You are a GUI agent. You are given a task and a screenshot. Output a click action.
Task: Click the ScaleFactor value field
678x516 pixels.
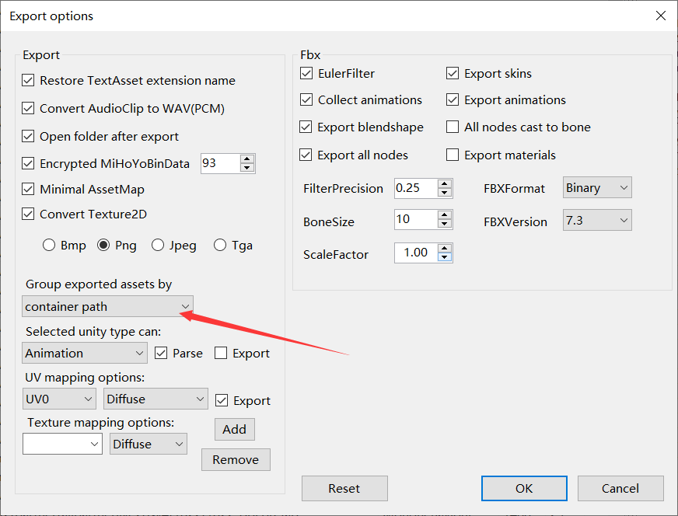coord(416,253)
